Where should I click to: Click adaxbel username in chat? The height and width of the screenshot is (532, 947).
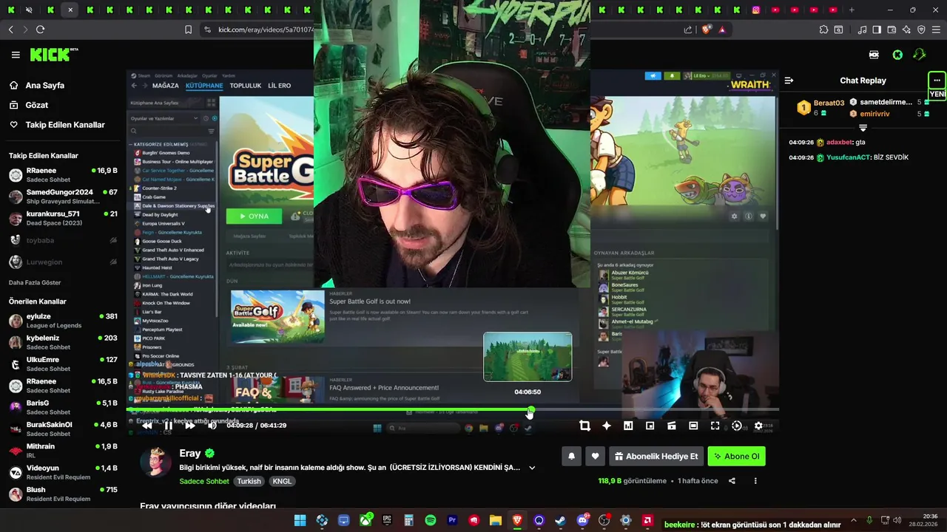tap(840, 142)
